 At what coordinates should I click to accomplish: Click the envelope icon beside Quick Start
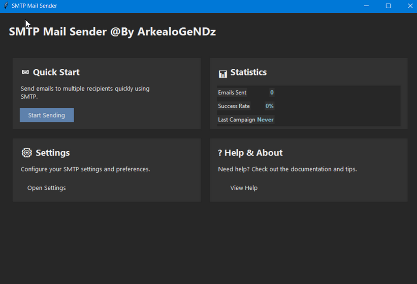[x=25, y=72]
